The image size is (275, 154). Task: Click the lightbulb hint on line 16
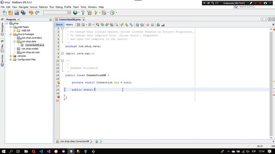tap(58, 83)
